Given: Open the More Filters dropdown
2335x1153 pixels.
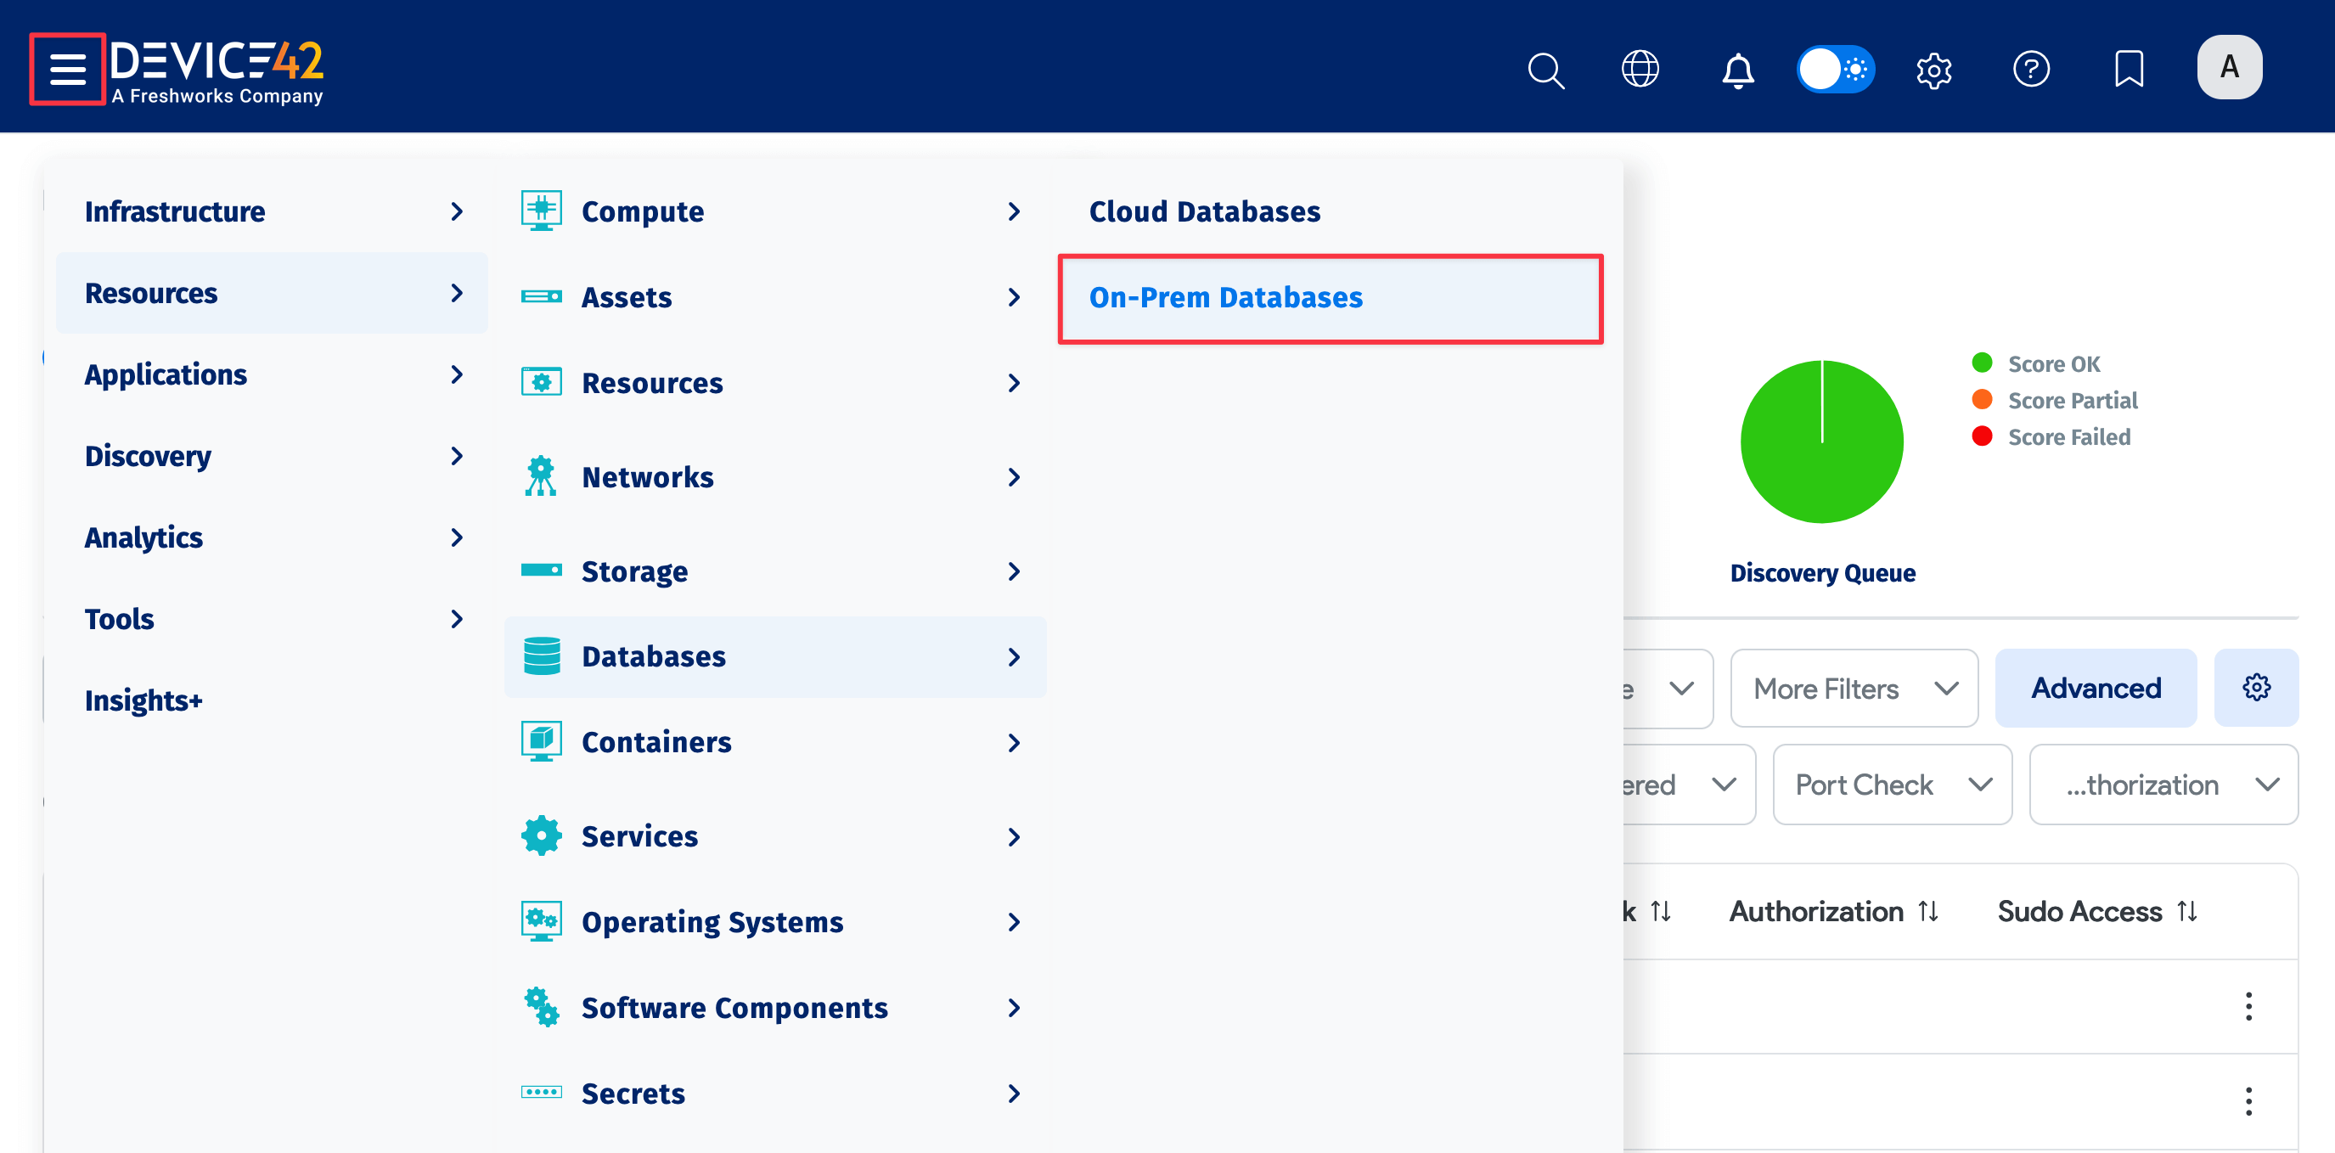Looking at the screenshot, I should point(1854,688).
